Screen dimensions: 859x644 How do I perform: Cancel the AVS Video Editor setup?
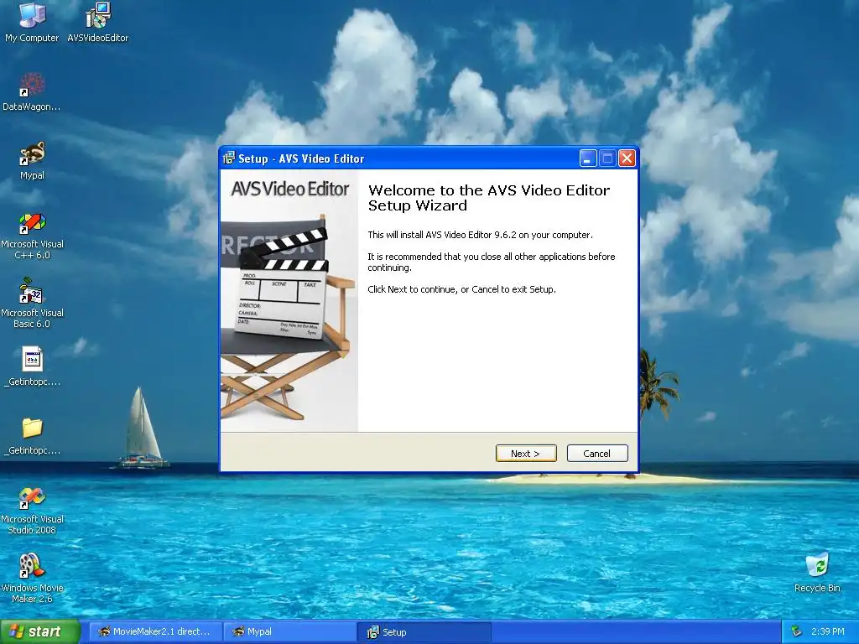(597, 454)
